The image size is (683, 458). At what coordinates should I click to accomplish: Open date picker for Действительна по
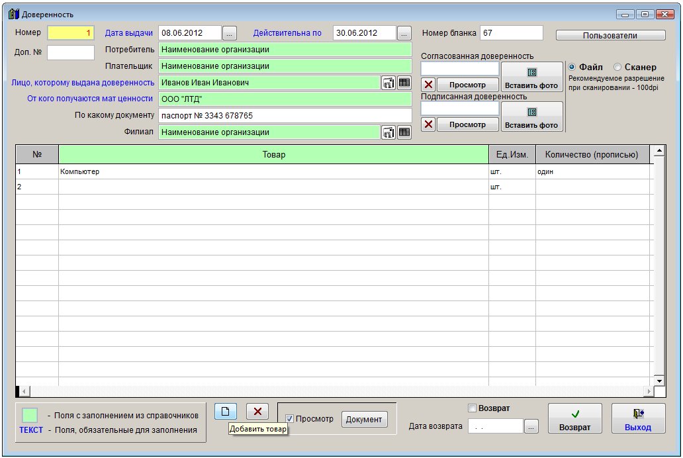404,33
